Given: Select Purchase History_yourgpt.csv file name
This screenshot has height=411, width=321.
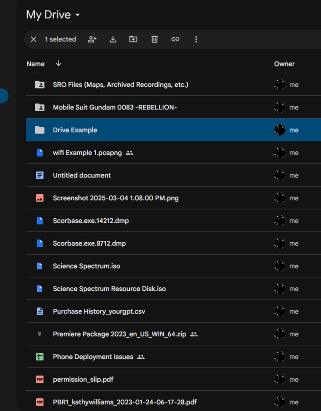Looking at the screenshot, I should point(99,311).
